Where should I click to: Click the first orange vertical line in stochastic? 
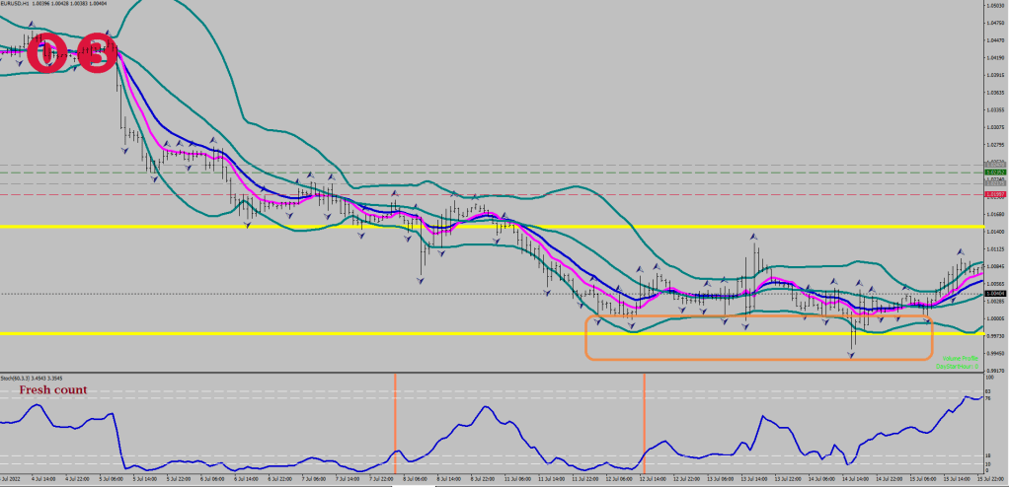click(395, 424)
